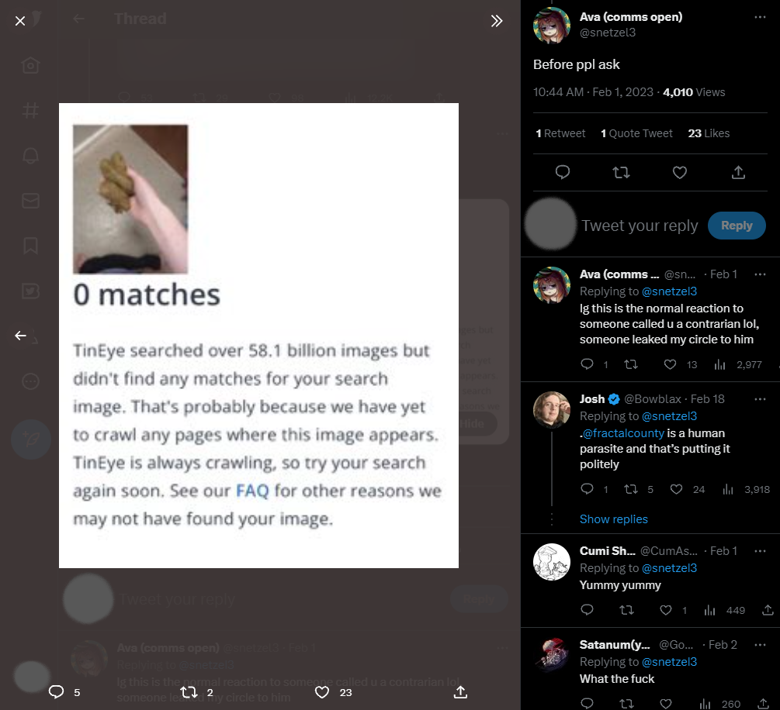Open more options on Josh's tweet
Viewport: 780px width, 710px height.
(x=760, y=399)
